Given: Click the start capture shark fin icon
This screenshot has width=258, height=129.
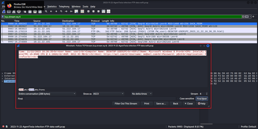Looking at the screenshot, I should (x=4, y=12).
